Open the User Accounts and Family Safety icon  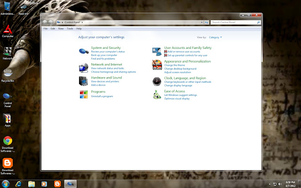pos(157,52)
